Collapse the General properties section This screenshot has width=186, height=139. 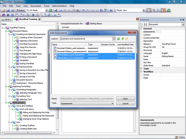coord(141,28)
